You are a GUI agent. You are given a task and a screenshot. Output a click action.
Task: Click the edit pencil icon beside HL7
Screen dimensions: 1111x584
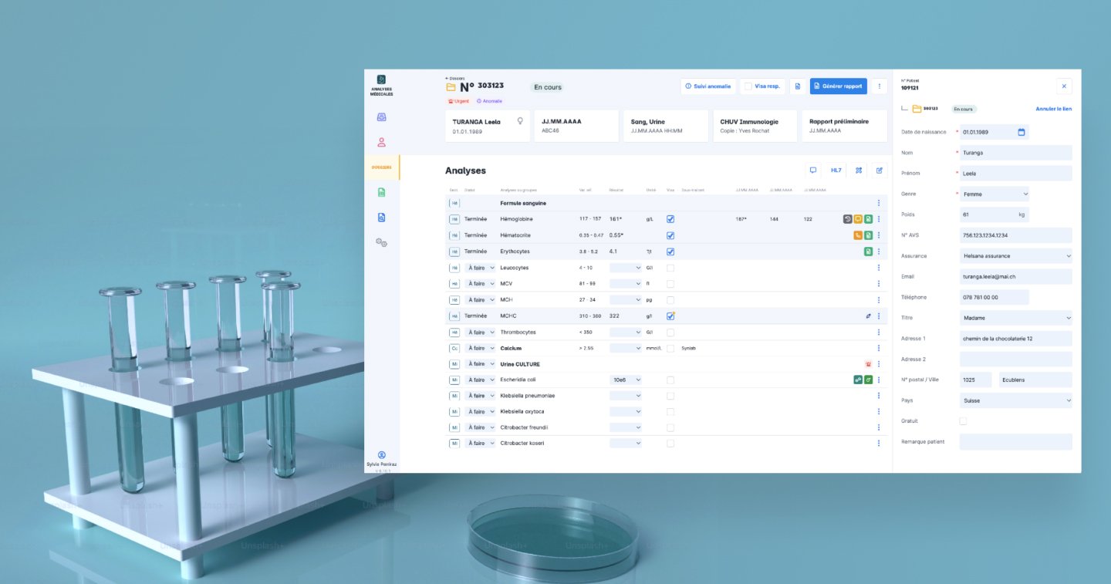coord(879,170)
